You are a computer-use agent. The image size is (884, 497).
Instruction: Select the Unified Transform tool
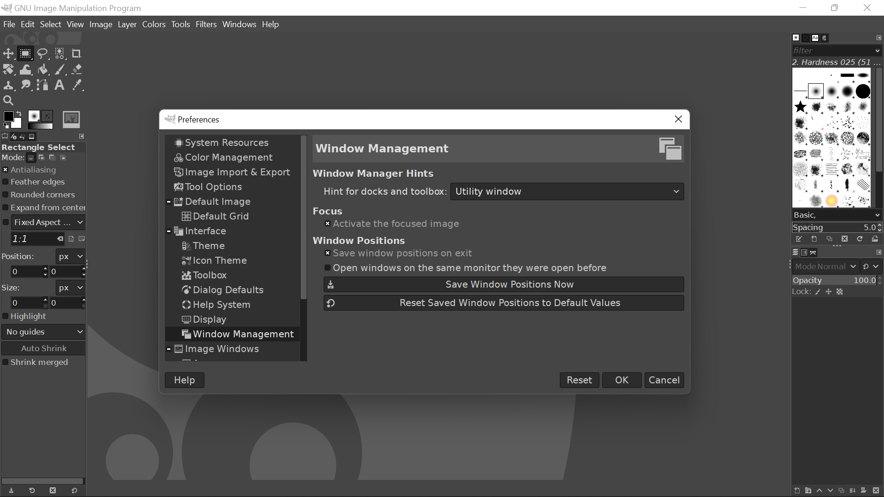(x=8, y=69)
